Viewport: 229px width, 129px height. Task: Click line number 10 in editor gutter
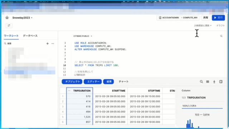[64, 65]
